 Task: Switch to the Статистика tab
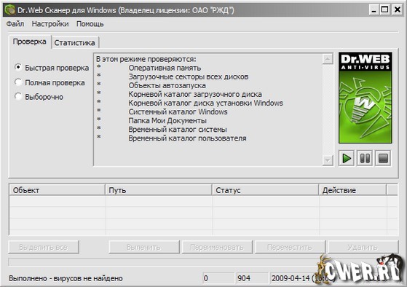click(75, 42)
